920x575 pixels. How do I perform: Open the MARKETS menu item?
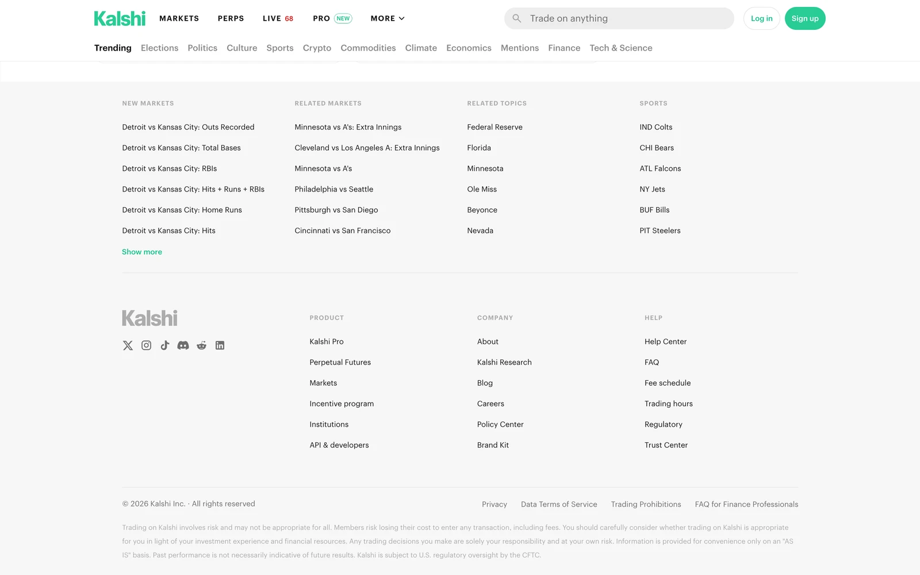pyautogui.click(x=179, y=18)
